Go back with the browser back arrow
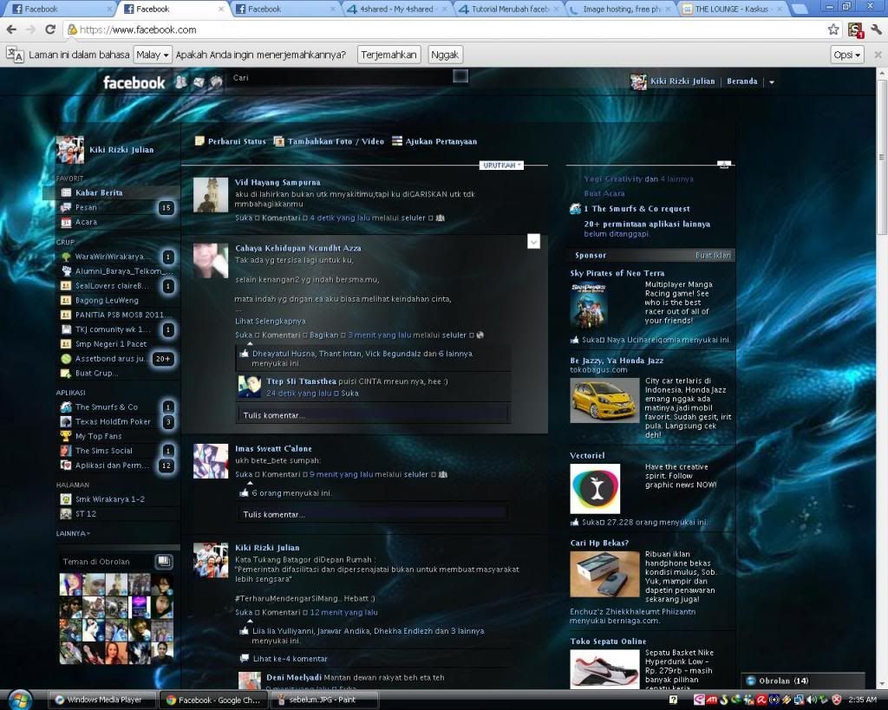888x710 pixels. coord(11,29)
